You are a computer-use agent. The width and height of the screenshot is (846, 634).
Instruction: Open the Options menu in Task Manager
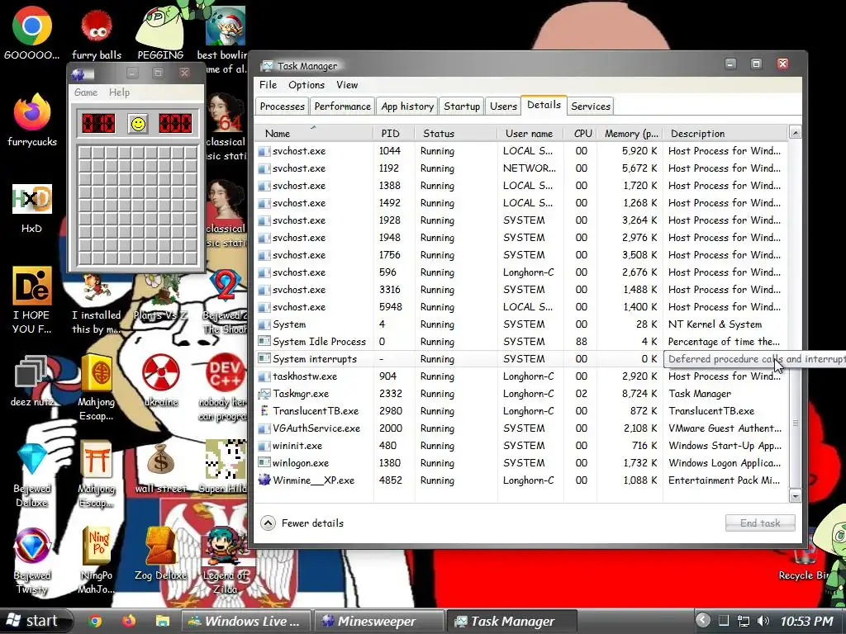tap(307, 85)
